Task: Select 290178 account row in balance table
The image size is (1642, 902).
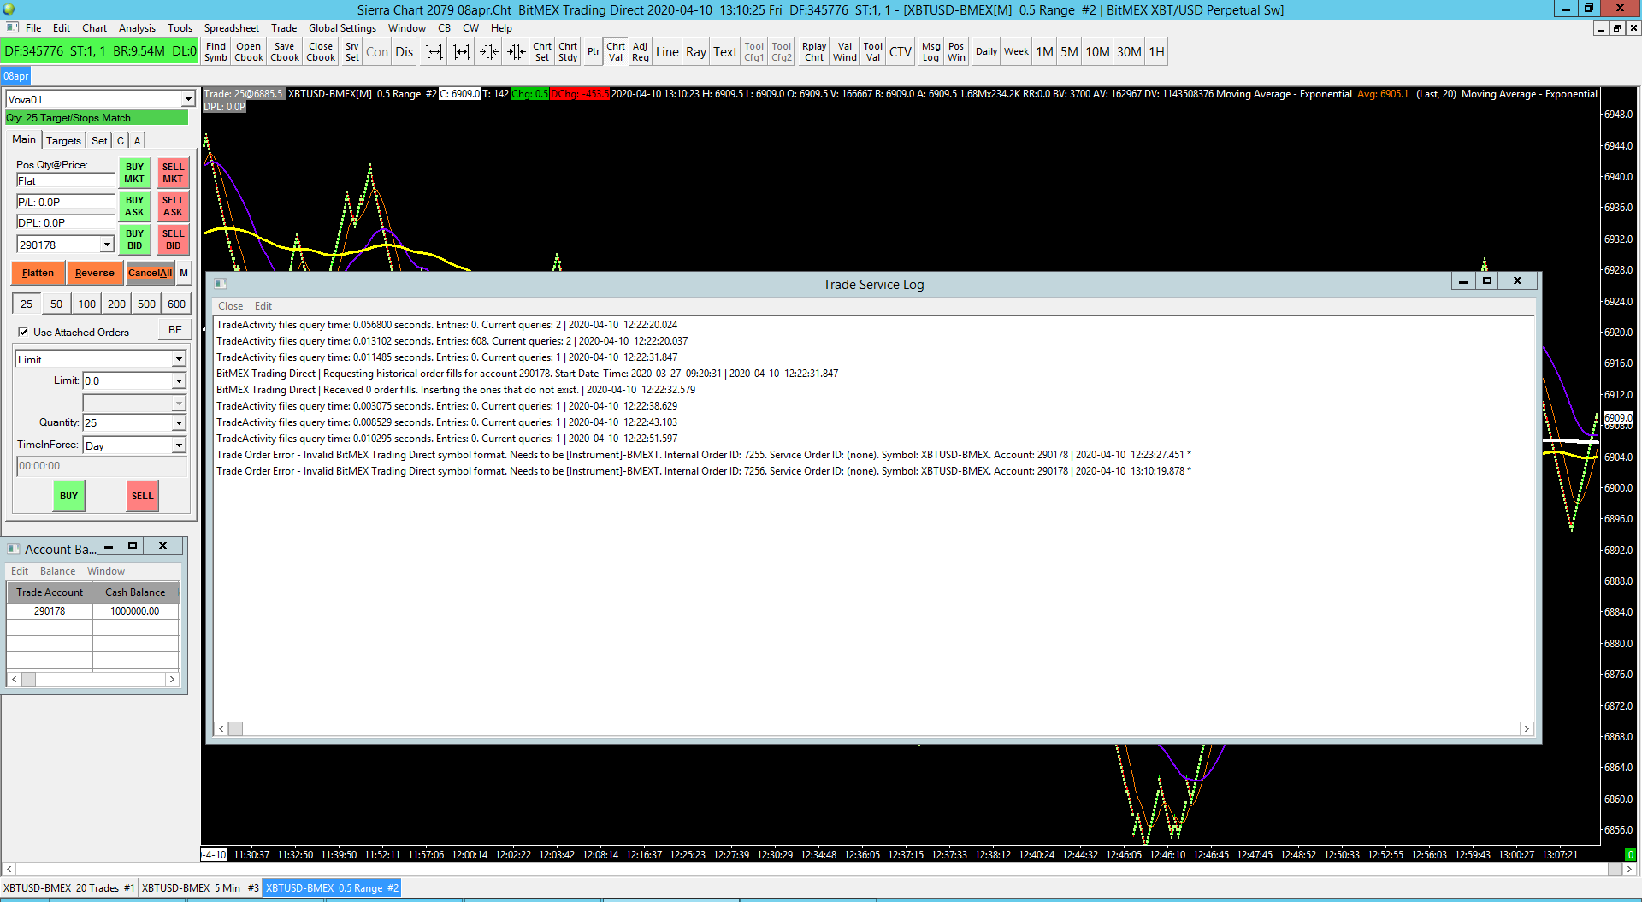Action: 92,611
